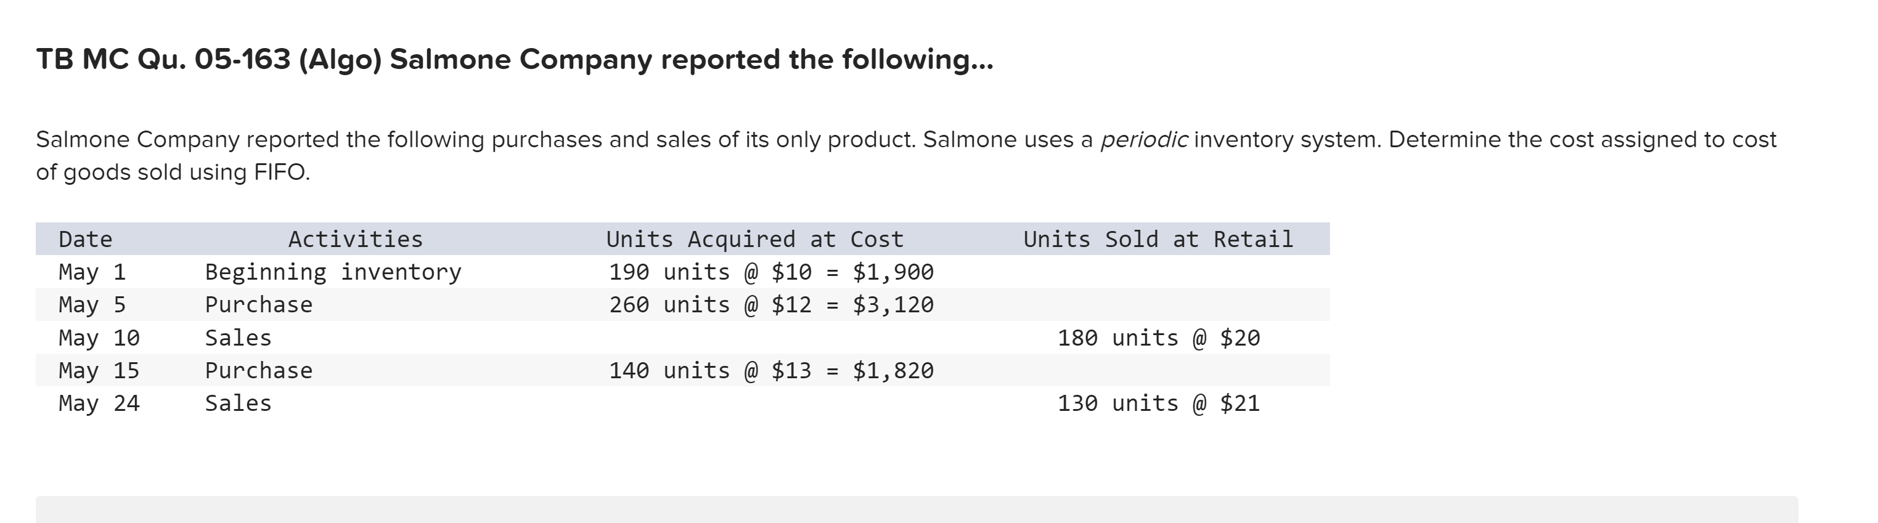The width and height of the screenshot is (1878, 523).
Task: Select the 'May 24' date cell
Action: 99,403
